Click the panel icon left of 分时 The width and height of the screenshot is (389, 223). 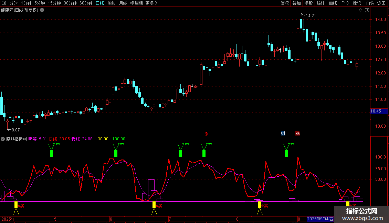coord(3,3)
